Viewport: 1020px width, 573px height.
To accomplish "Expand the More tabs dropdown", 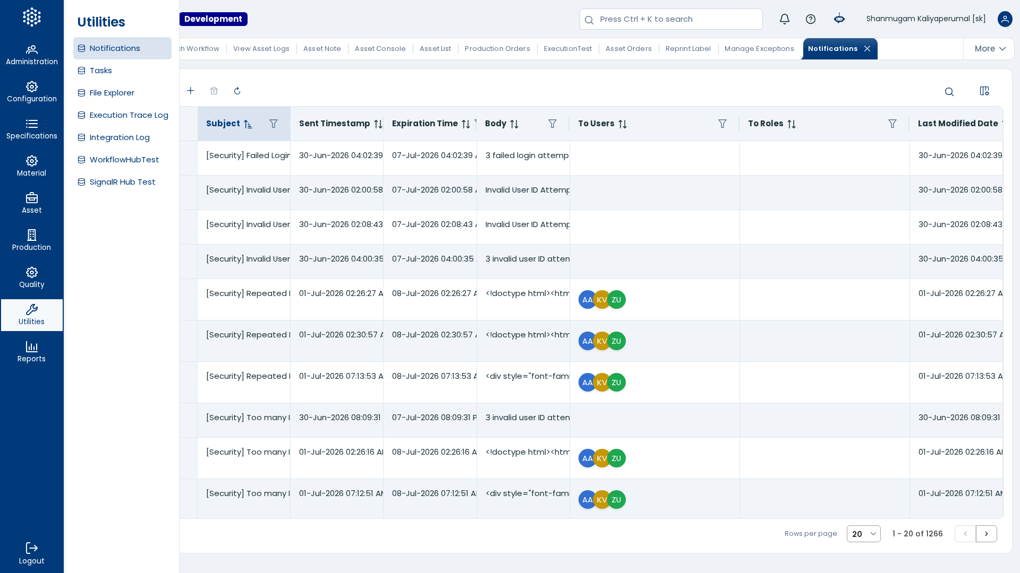I will click(990, 49).
